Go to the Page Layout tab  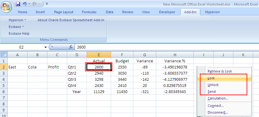[64, 12]
